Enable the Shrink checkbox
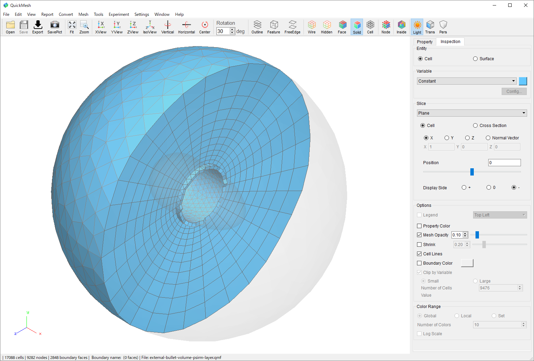The image size is (534, 361). pyautogui.click(x=419, y=245)
